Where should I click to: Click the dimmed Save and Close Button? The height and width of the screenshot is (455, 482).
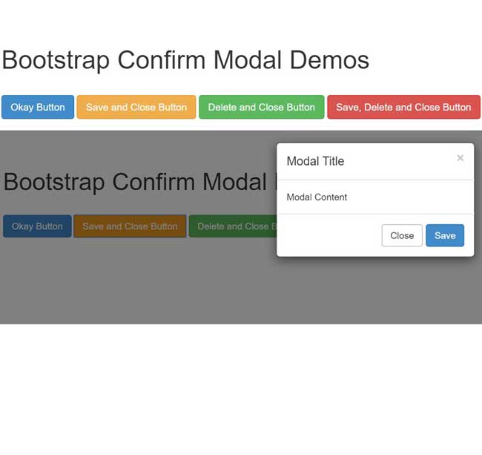[x=130, y=226]
